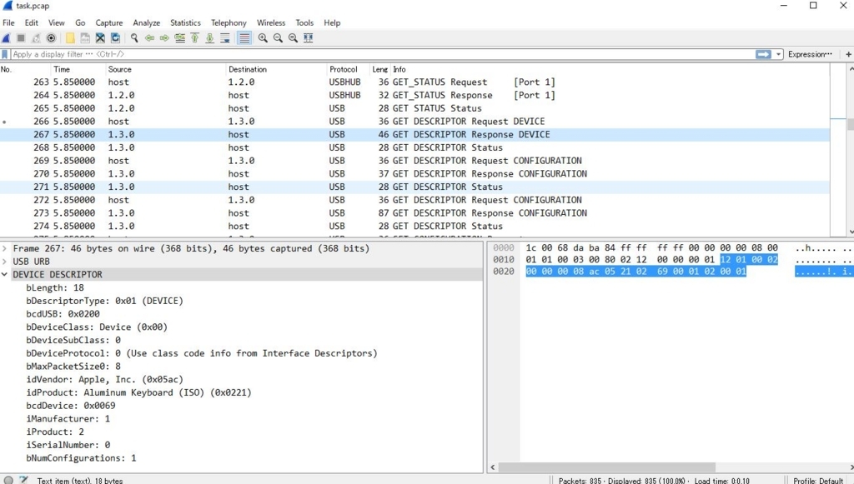Click hex bytes pane horizontal scrollbar

click(x=606, y=467)
